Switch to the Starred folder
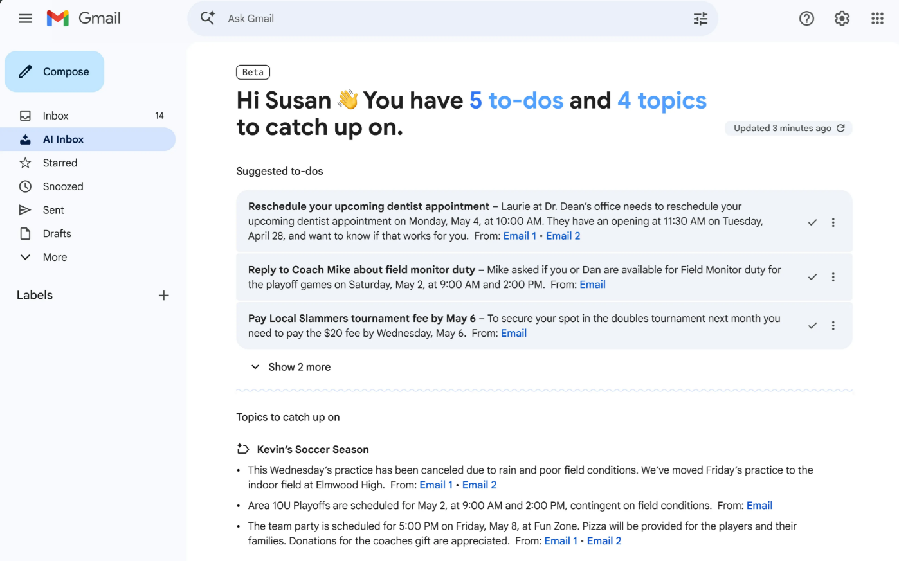This screenshot has width=899, height=561. coord(59,163)
